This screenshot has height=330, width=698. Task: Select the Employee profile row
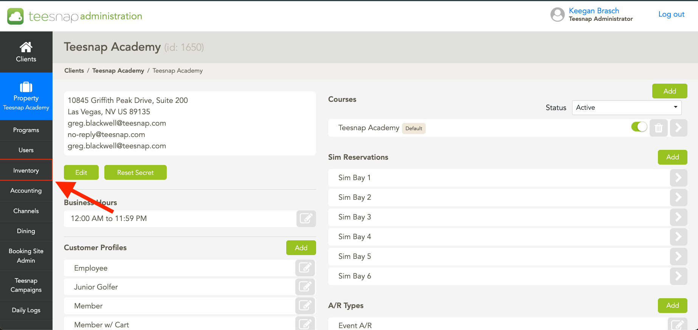pos(180,268)
